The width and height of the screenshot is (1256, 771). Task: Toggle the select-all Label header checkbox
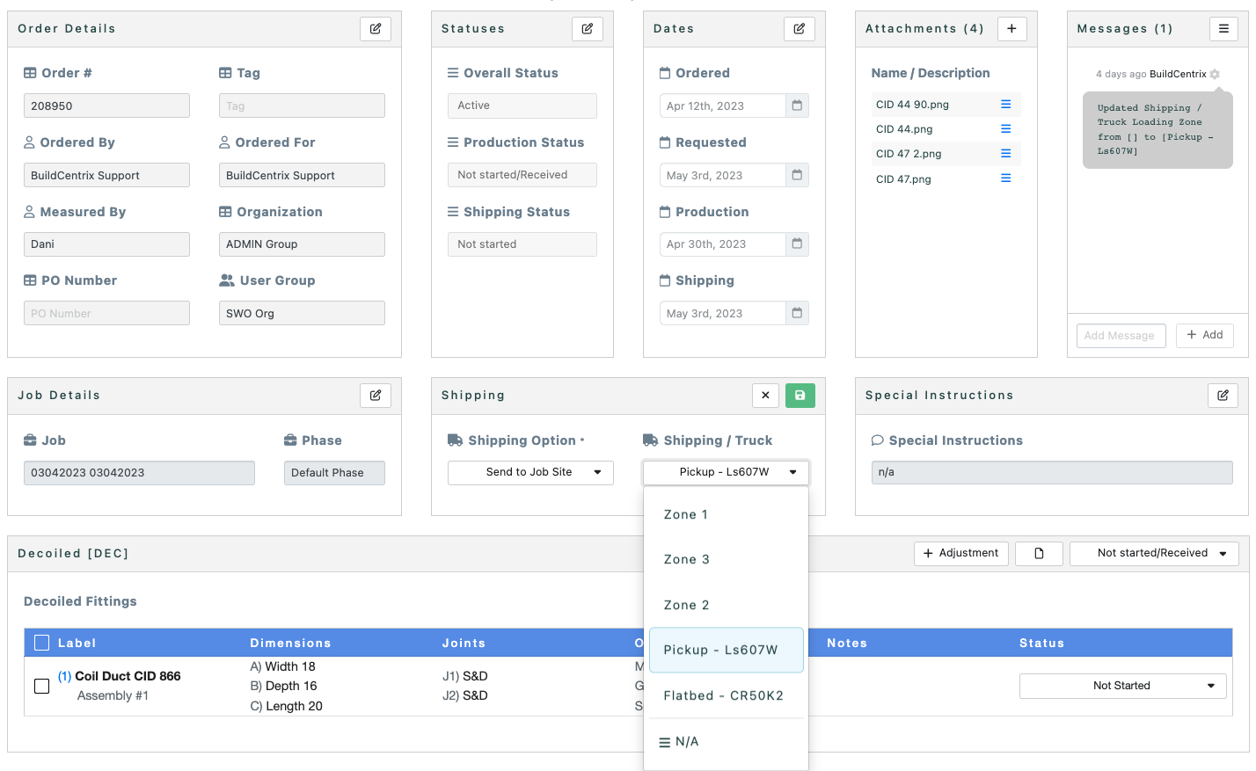[41, 643]
